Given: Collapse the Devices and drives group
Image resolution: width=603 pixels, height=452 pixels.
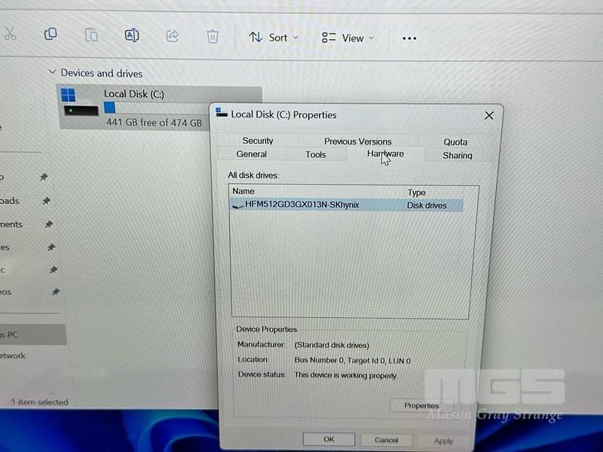Looking at the screenshot, I should (x=52, y=72).
